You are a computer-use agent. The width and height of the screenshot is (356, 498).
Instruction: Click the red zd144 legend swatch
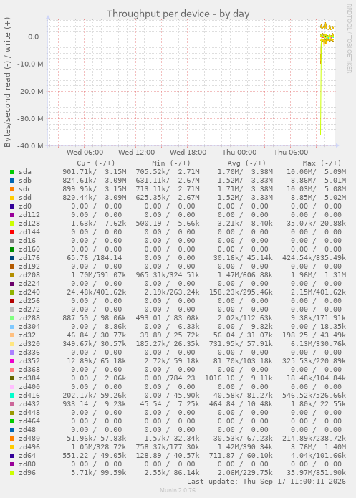point(12,232)
